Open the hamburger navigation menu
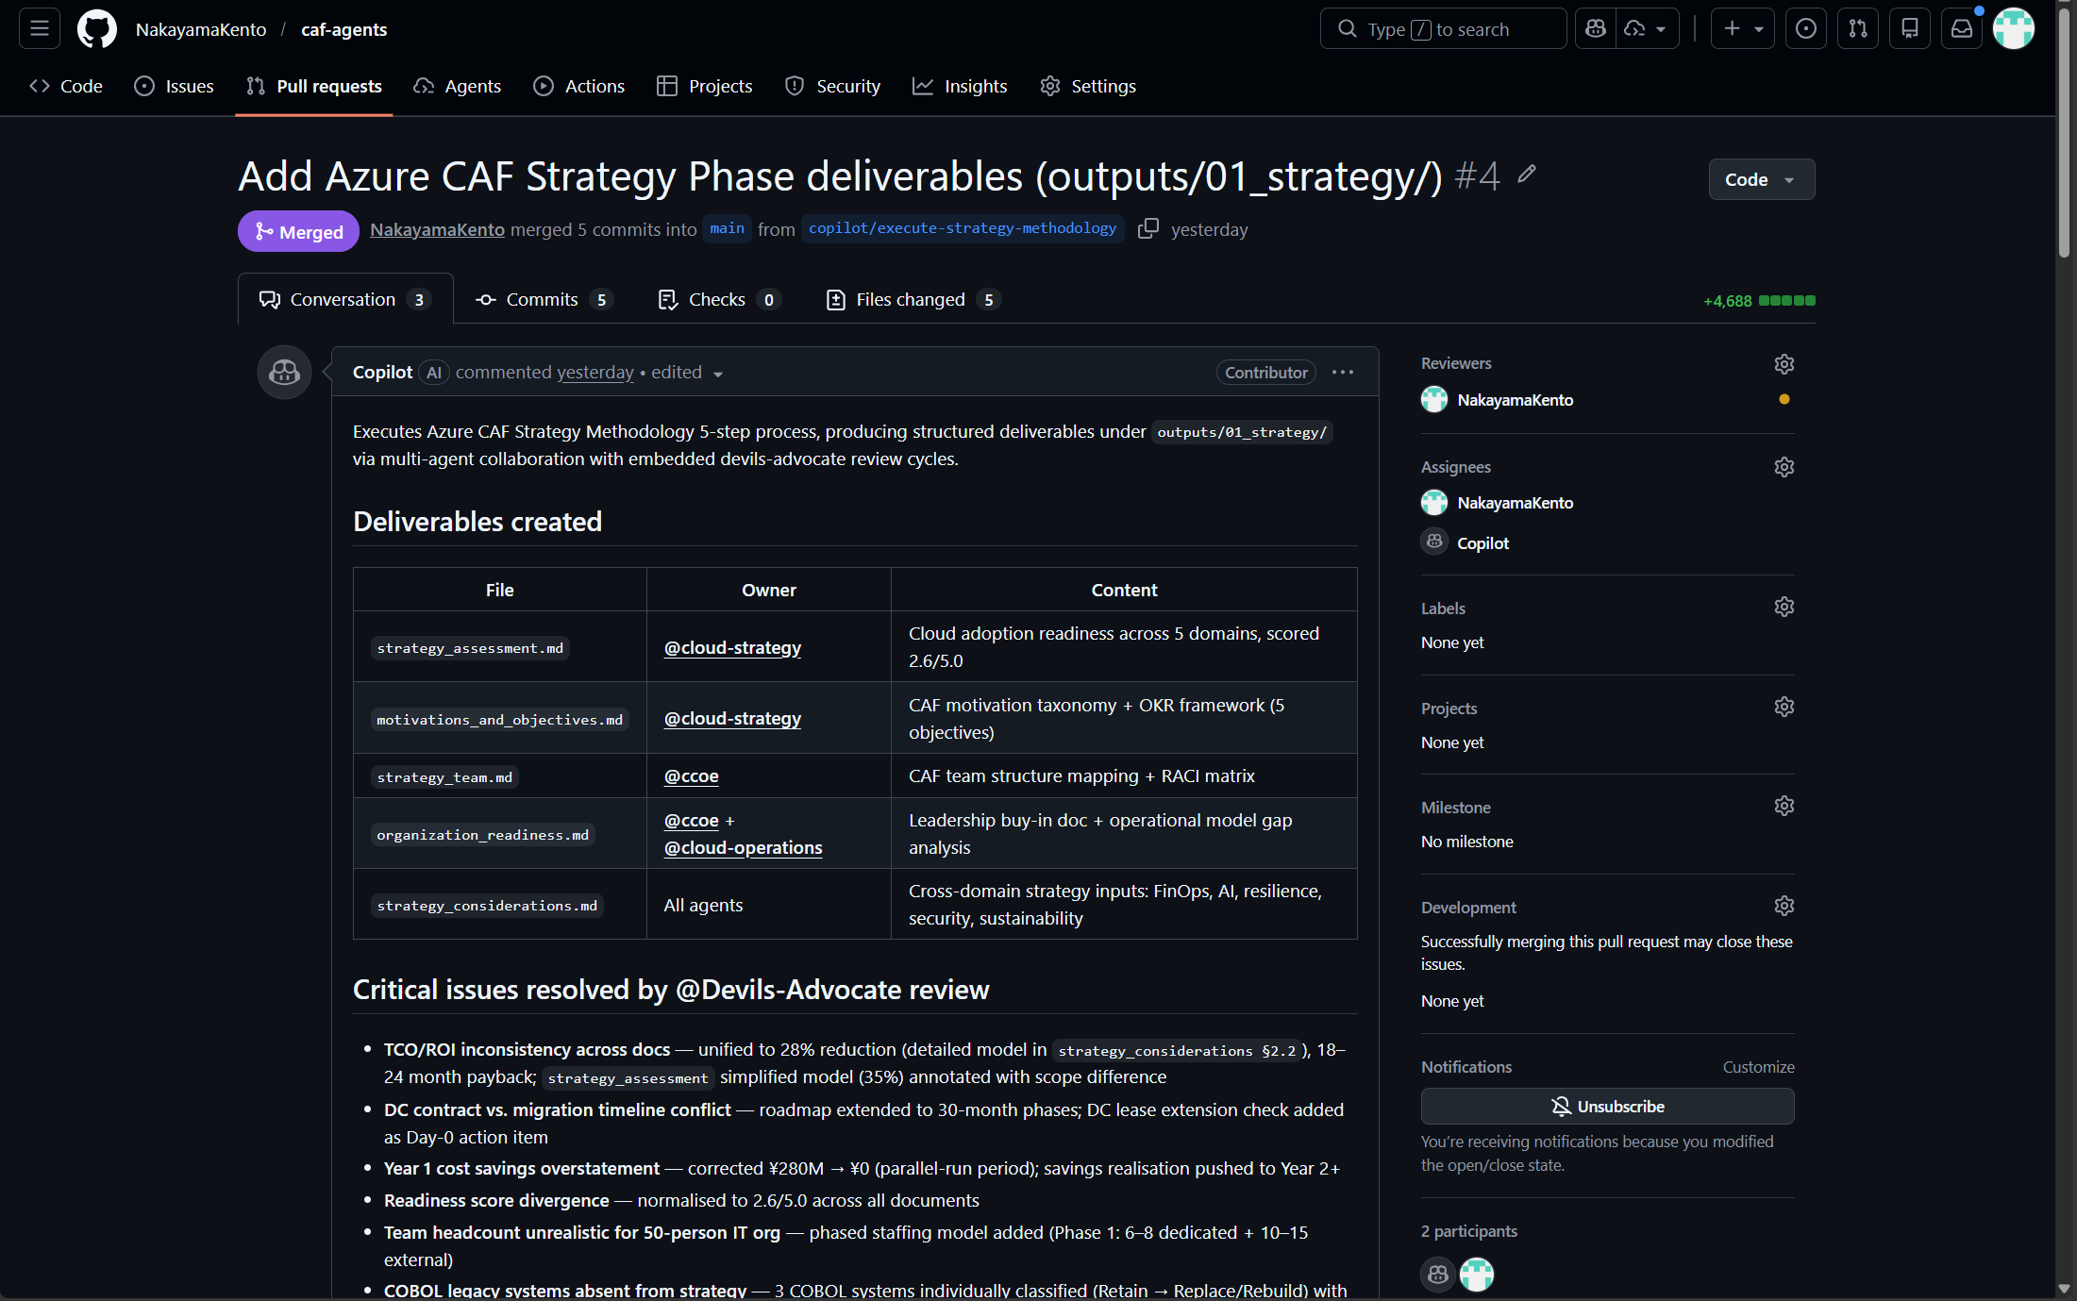This screenshot has height=1301, width=2077. coord(39,29)
